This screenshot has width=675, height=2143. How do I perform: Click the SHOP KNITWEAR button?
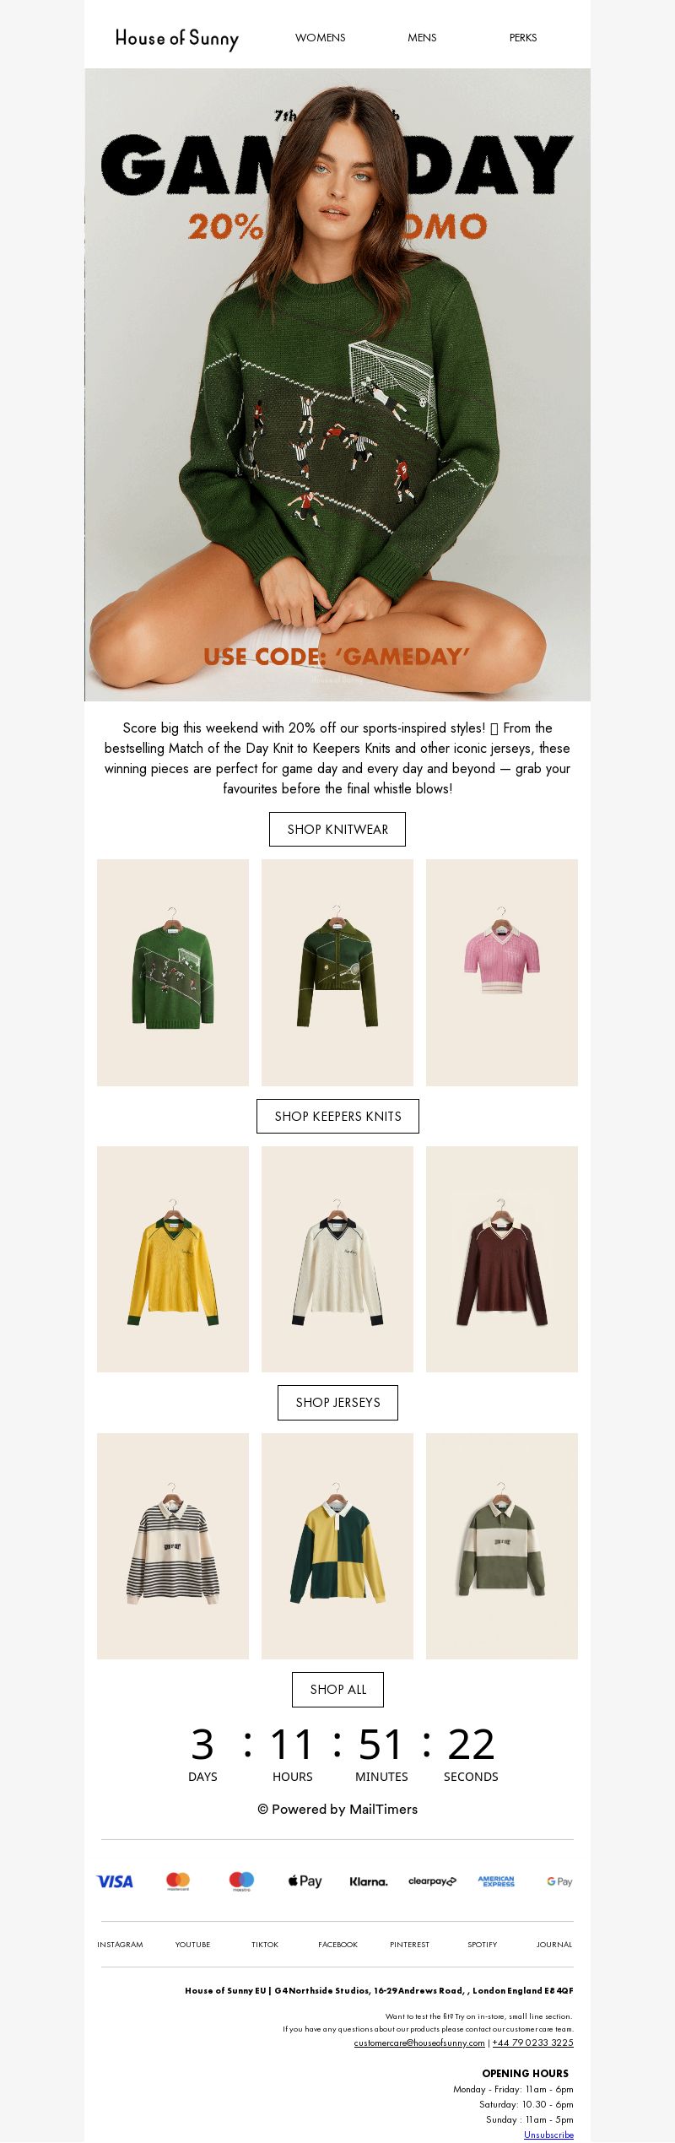coord(337,829)
